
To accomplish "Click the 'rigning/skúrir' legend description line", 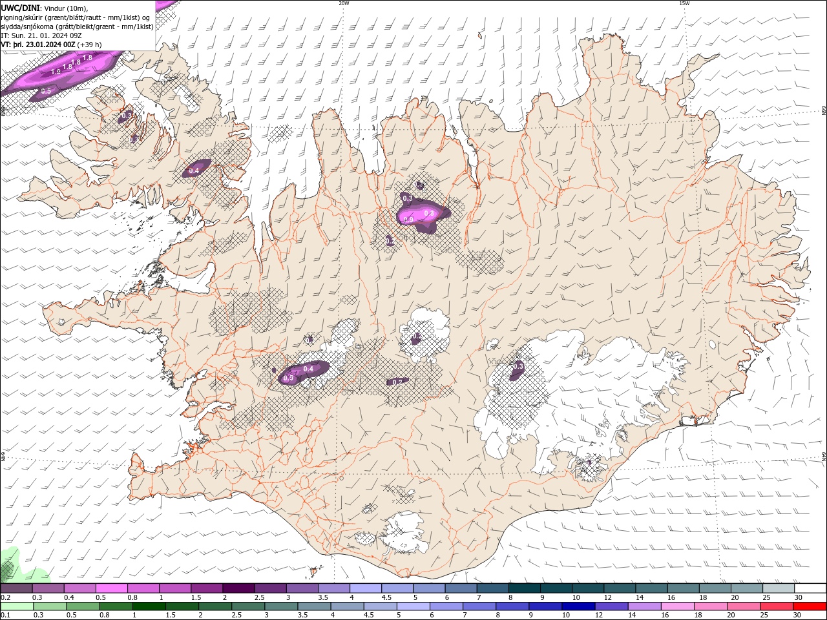I will [x=76, y=17].
